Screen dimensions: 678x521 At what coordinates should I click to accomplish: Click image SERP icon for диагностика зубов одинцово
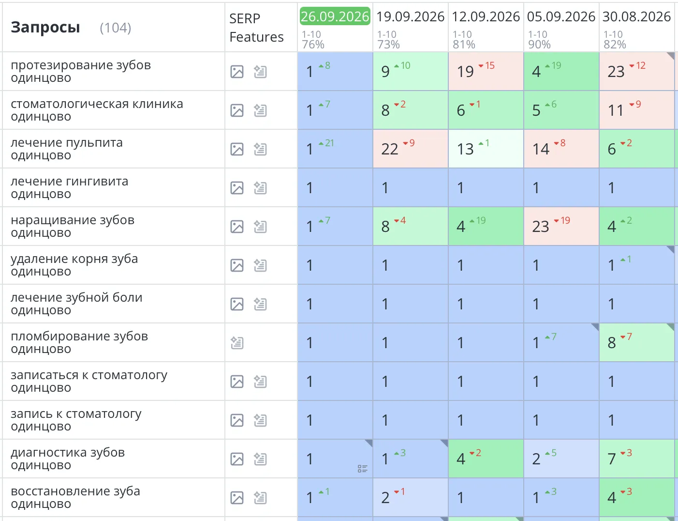click(x=237, y=459)
